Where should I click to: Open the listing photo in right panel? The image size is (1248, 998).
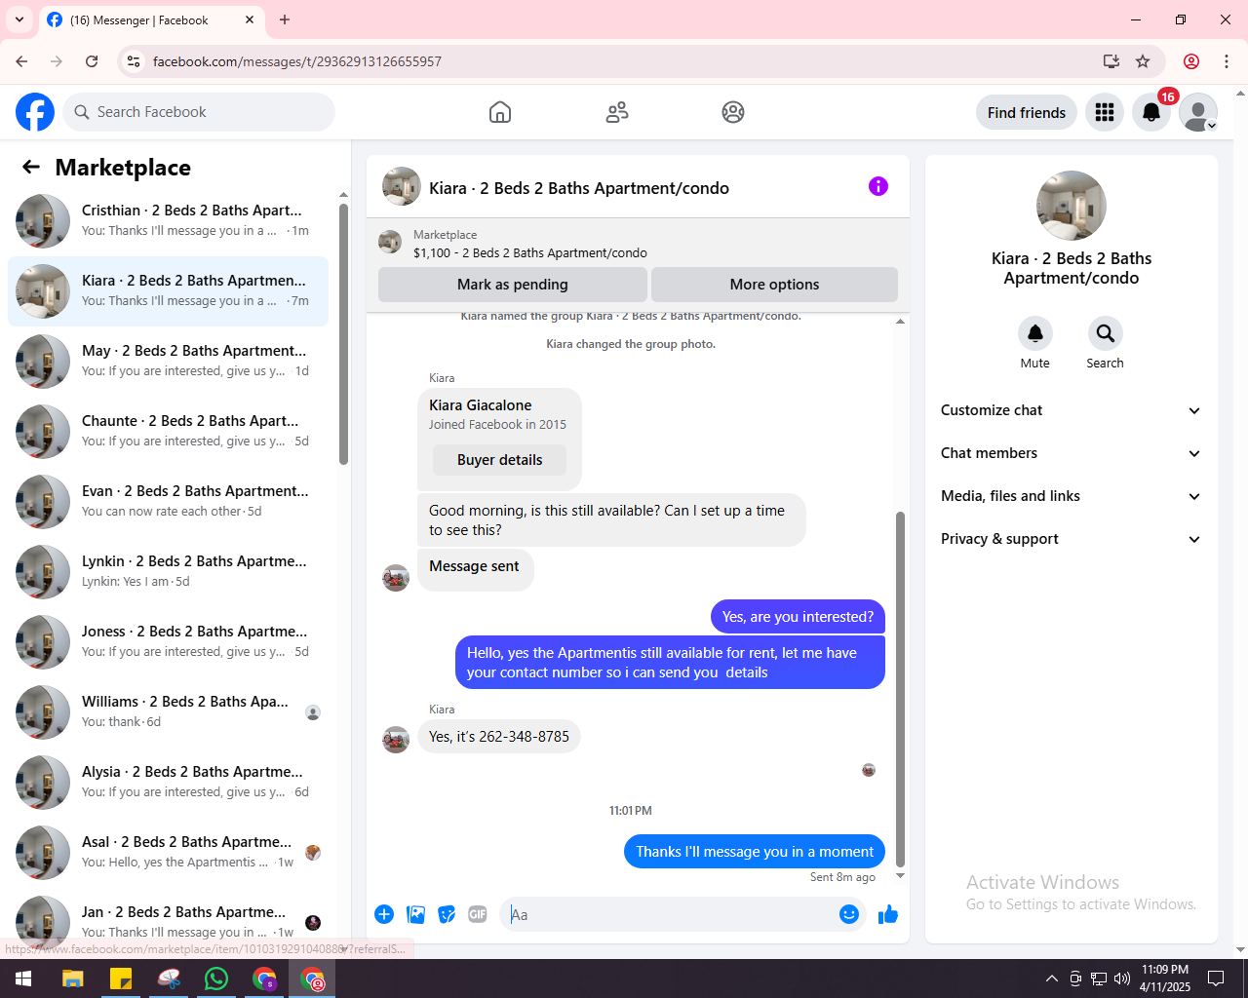coord(1072,206)
